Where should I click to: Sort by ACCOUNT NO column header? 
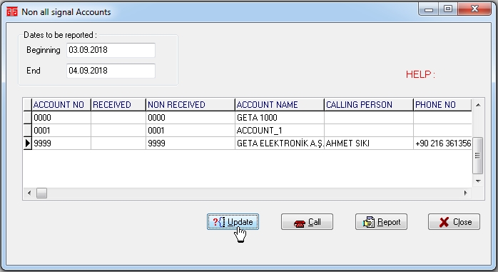[x=61, y=104]
